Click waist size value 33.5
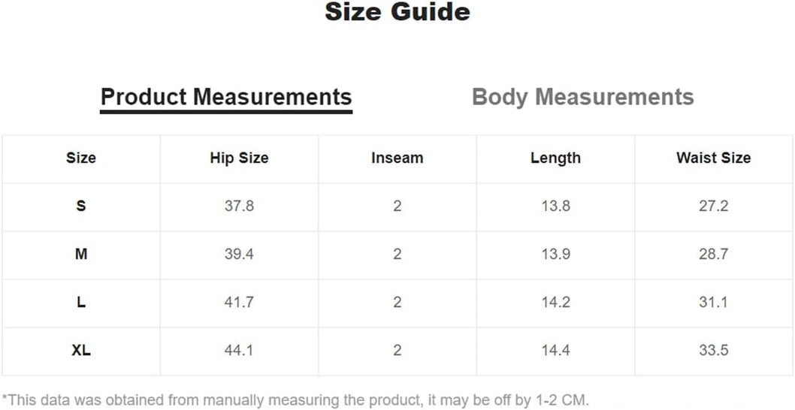Viewport: 795px width, 410px height. click(713, 350)
